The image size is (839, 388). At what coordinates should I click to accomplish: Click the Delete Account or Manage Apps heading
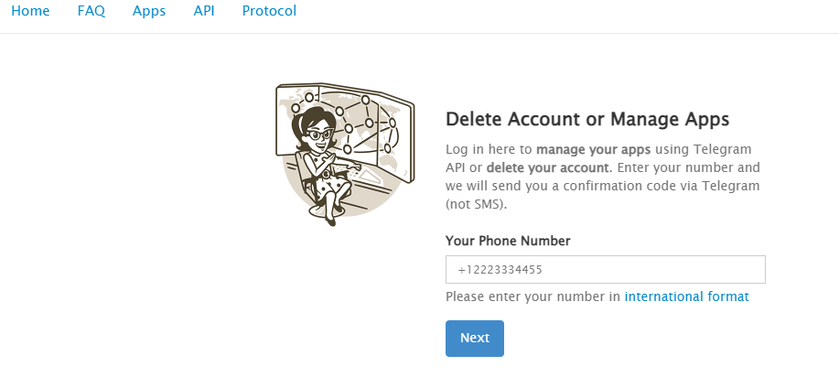(x=586, y=119)
